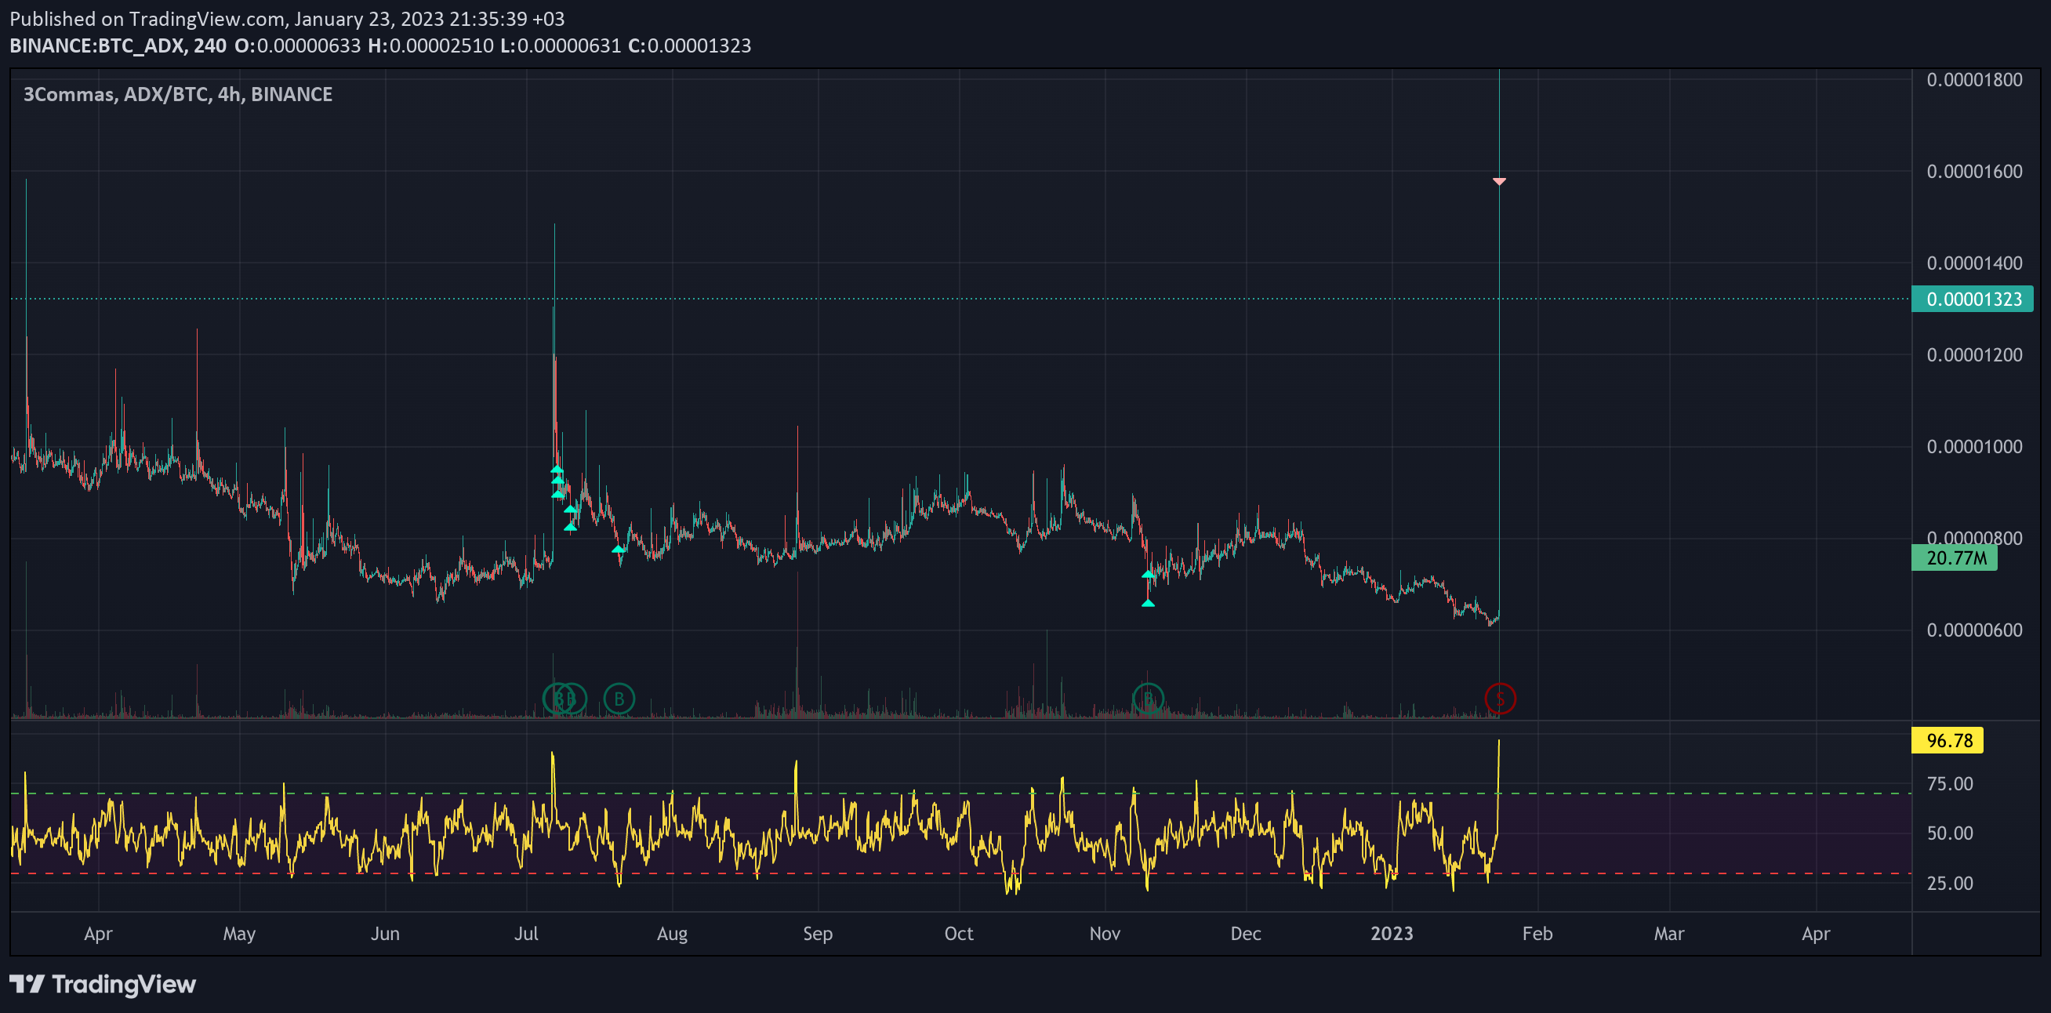Click the May time axis label
Screen dimensions: 2051x1013
pyautogui.click(x=239, y=934)
